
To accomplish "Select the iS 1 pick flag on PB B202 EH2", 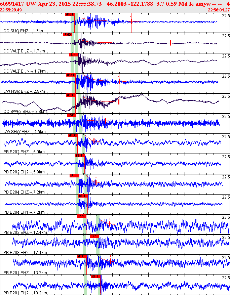I will (80, 156).
